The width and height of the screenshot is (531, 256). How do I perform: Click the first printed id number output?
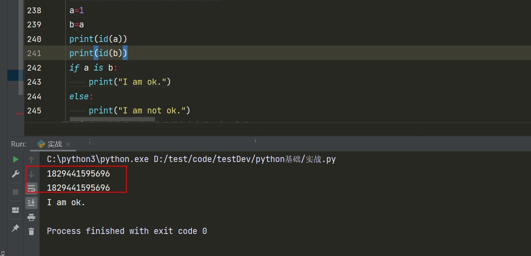coord(78,174)
